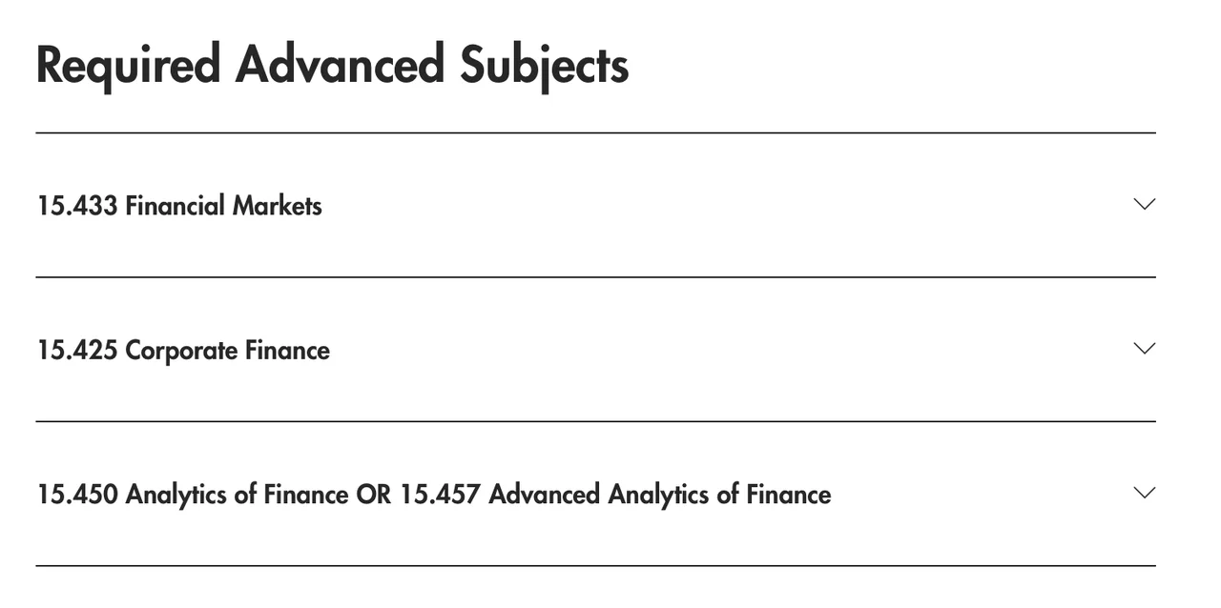1221x608 pixels.
Task: Click the course number 15.457
Action: point(440,495)
